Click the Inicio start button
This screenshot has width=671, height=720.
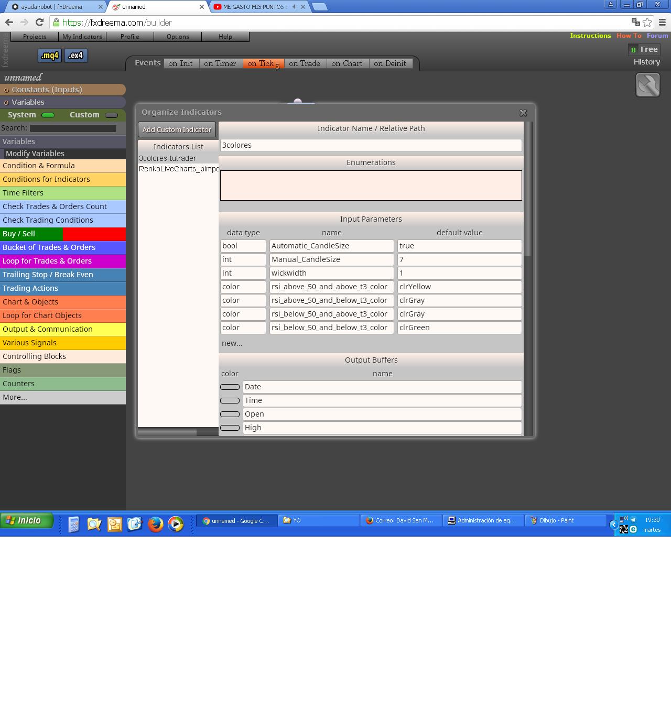click(x=27, y=520)
